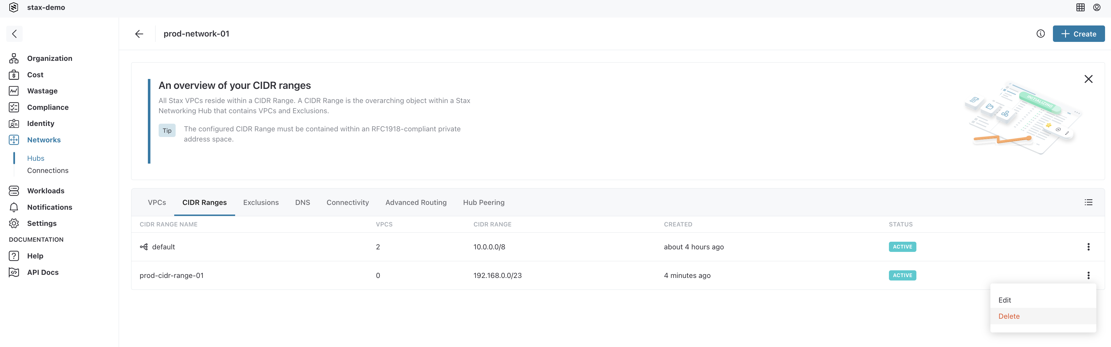
Task: Click the Cost sidebar icon
Action: click(14, 74)
